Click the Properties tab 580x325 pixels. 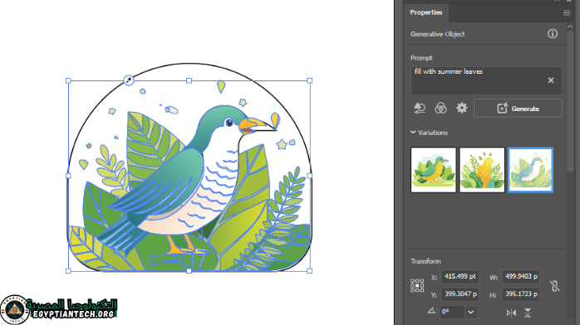425,12
